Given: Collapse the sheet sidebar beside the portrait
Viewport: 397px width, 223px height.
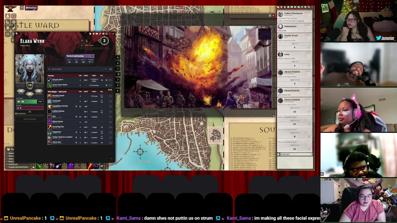Looking at the screenshot, I should (x=45, y=57).
